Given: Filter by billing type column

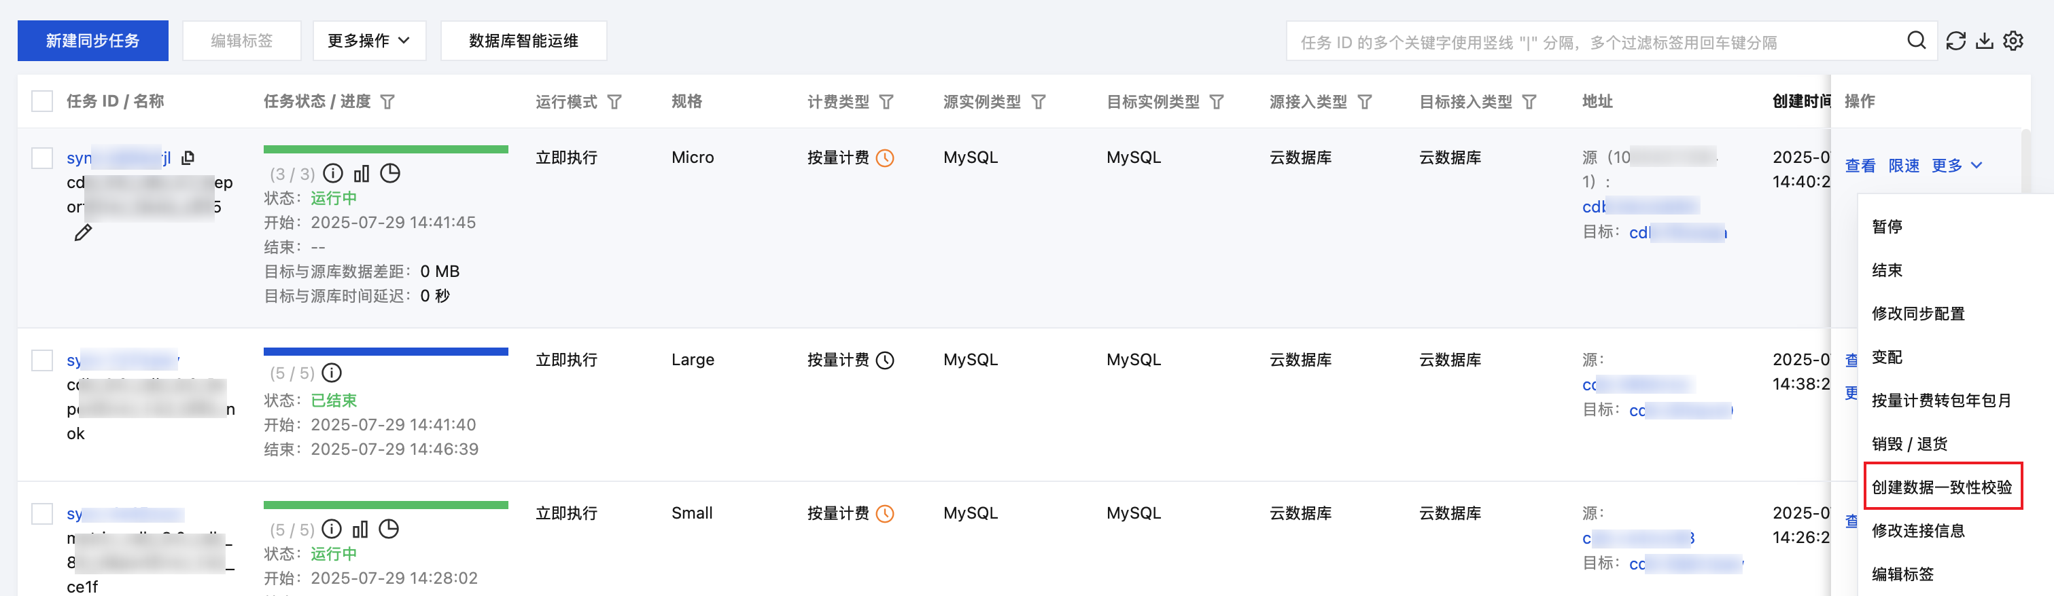Looking at the screenshot, I should point(887,102).
